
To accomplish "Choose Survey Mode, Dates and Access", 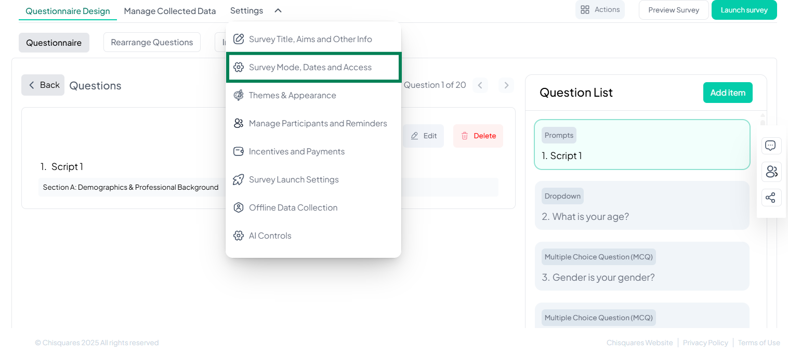I will 310,67.
